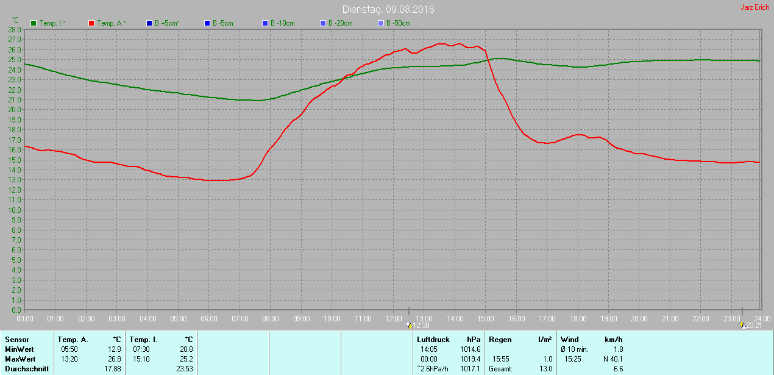The height and width of the screenshot is (375, 774).
Task: Toggle the B -5cm legend square
Action: (x=207, y=23)
